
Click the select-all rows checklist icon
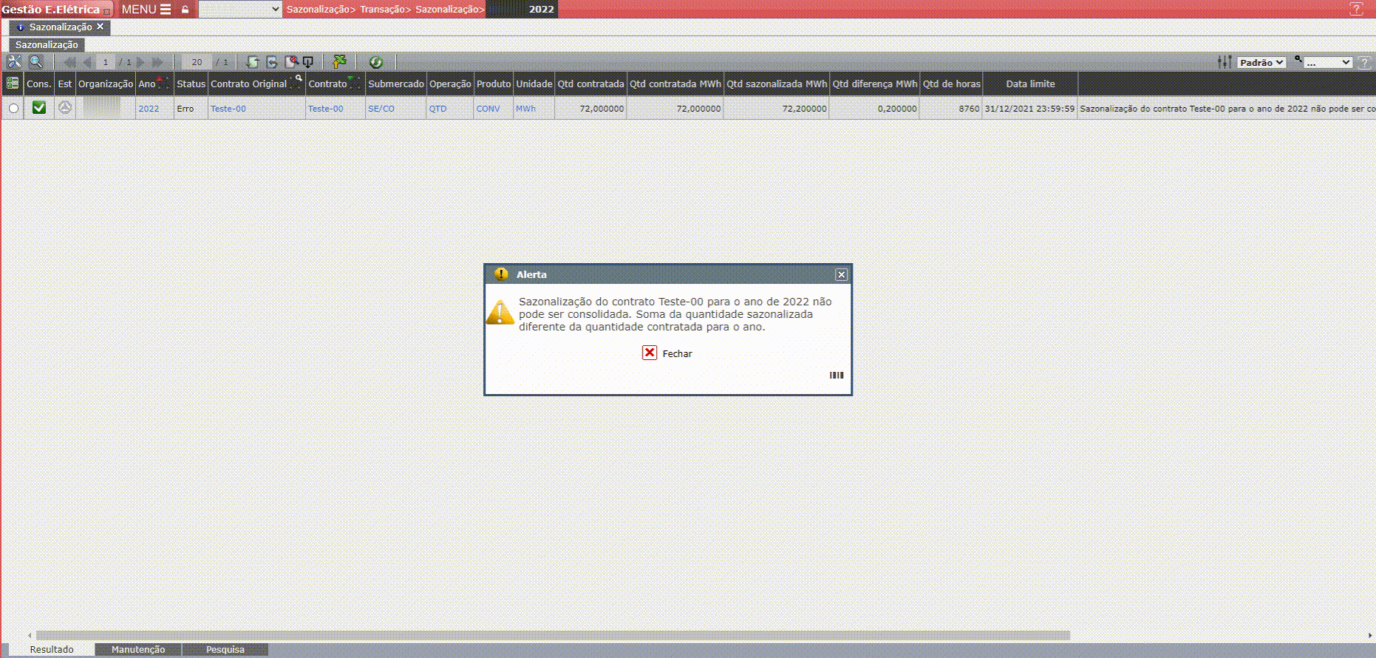[13, 84]
